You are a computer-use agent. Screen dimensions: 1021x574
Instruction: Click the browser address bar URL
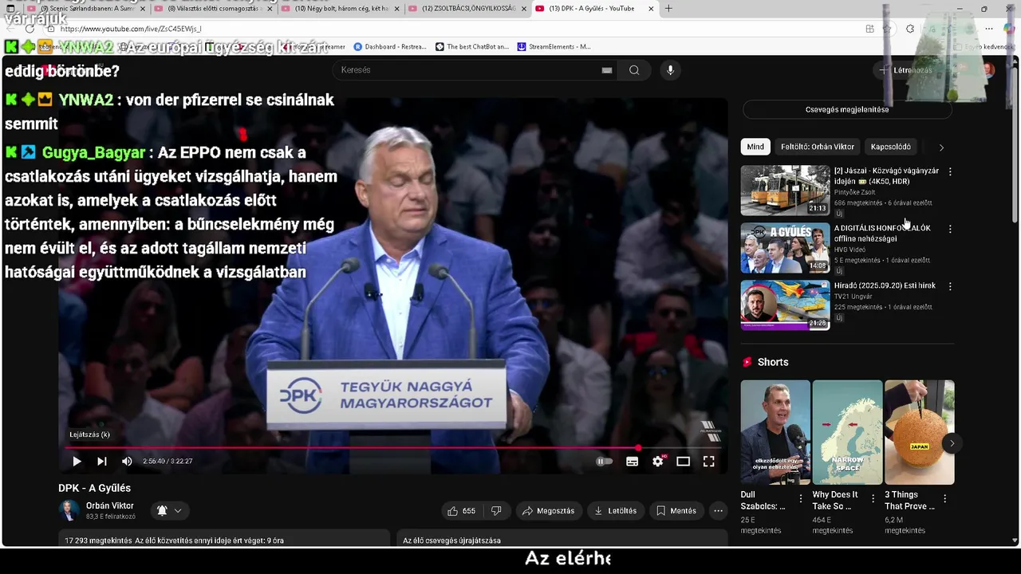131,29
